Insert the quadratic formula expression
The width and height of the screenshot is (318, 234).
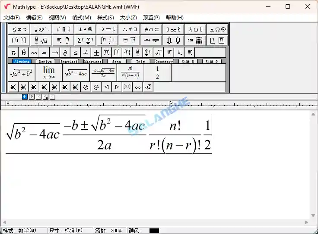click(103, 73)
